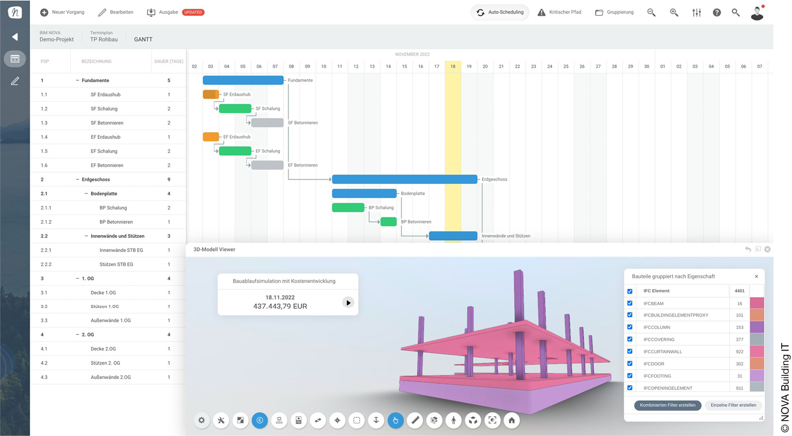Viewport: 792px width, 436px height.
Task: Select the 3D measurement ruler tool
Action: point(415,420)
